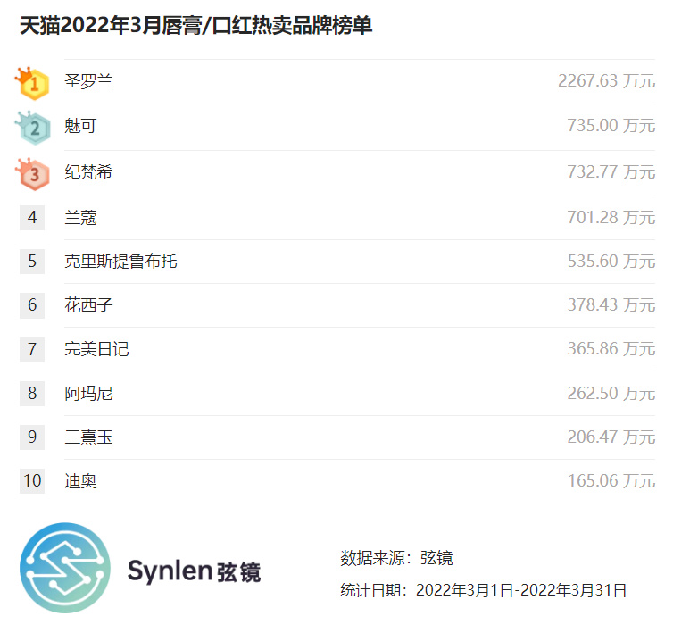This screenshot has width=673, height=625.
Task: Select brand name 兰蔻
Action: [x=80, y=218]
